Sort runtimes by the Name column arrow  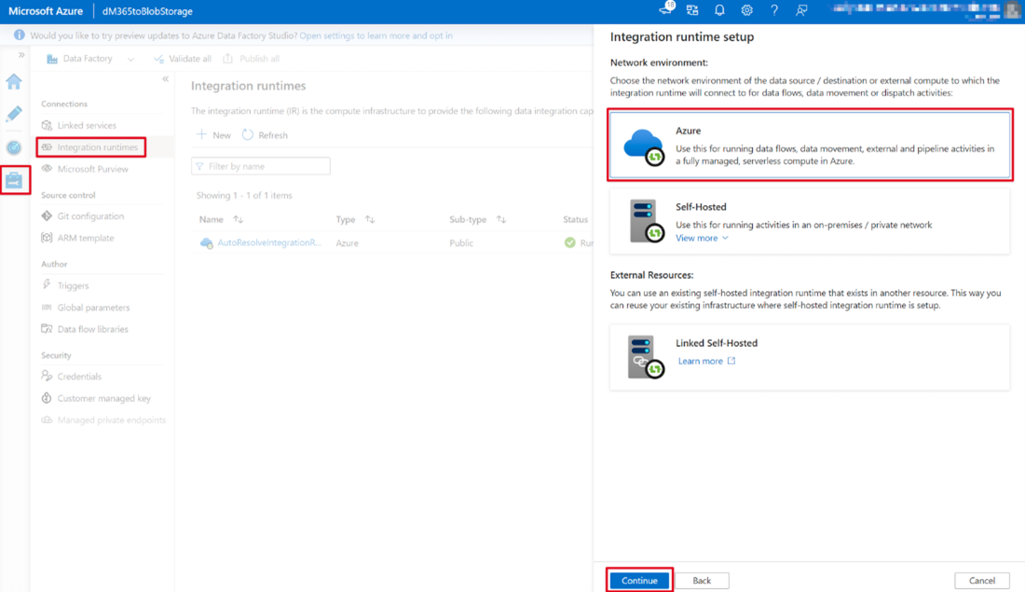click(x=239, y=219)
